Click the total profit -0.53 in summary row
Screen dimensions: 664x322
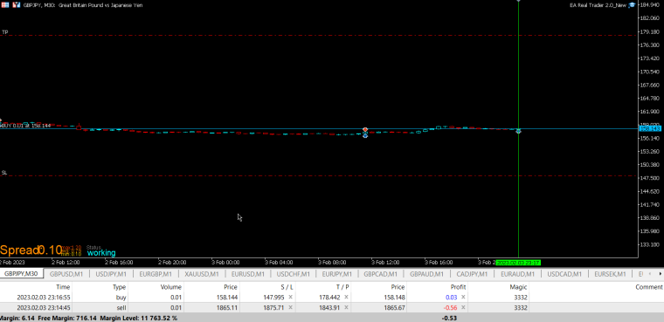[x=450, y=318]
